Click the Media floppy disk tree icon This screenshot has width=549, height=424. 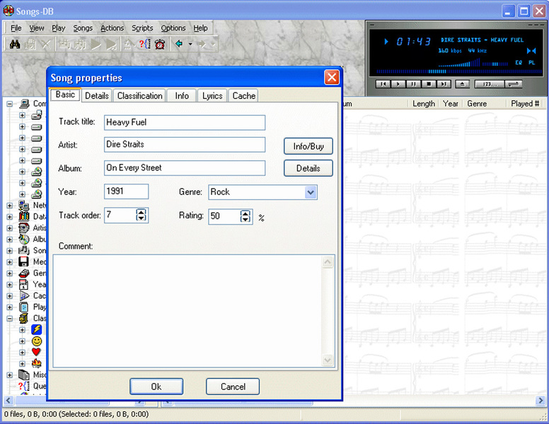[24, 261]
